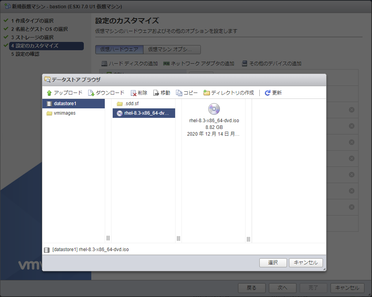Go to step 5 設定の確認
The image size is (372, 297).
tap(25, 54)
